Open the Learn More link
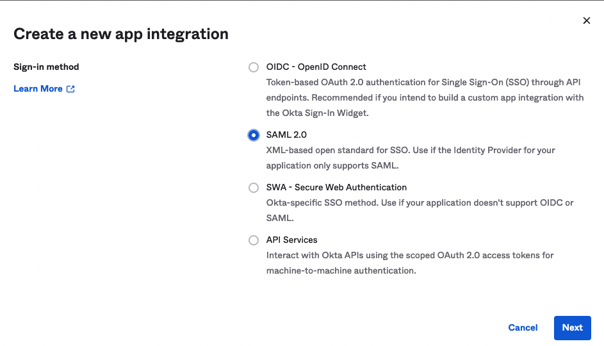Screen dimensions: 604x346 pos(38,88)
